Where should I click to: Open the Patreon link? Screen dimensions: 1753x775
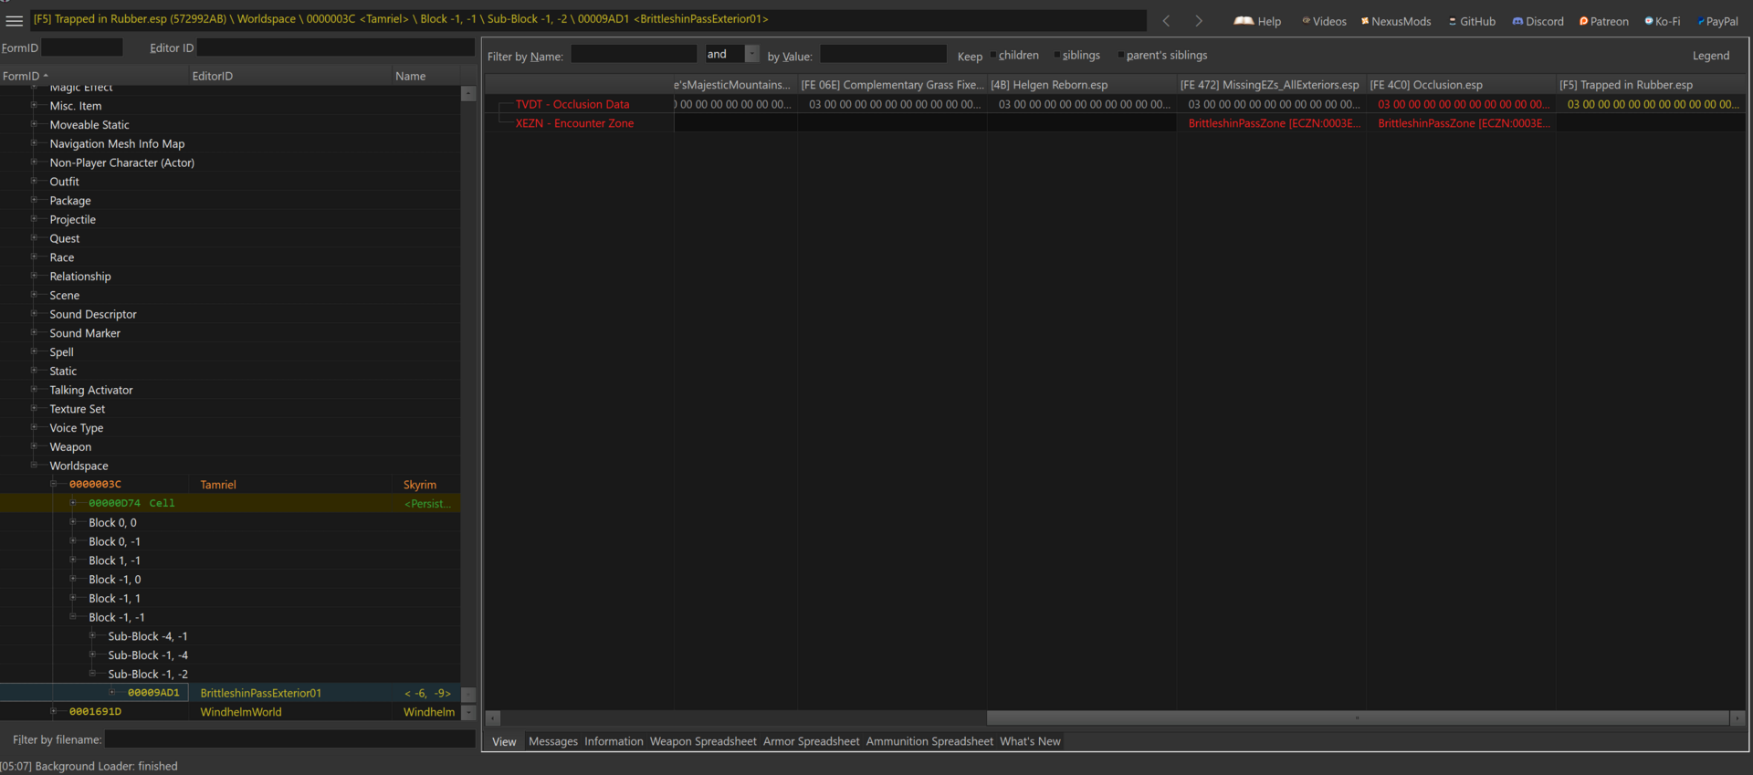[1604, 21]
